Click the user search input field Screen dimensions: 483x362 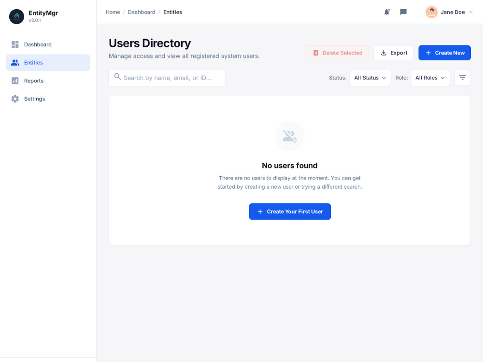click(167, 77)
